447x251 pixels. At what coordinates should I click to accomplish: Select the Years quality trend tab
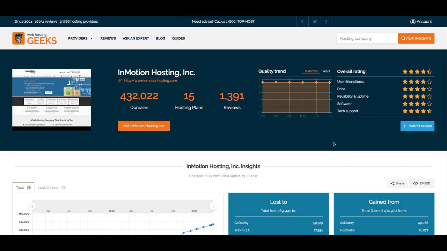click(x=326, y=71)
